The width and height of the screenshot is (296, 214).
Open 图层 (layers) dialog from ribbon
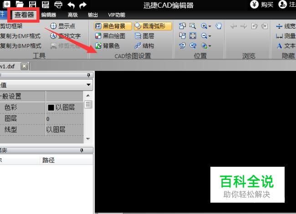coord(145,36)
